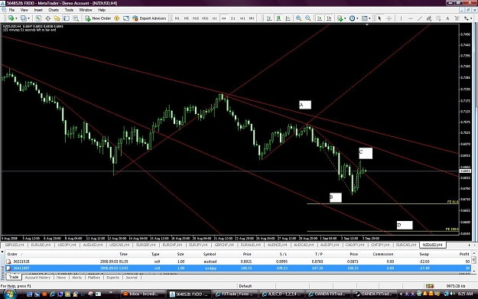Toggle the Data Window crosshair icon
Screen dimensions: 478x299
(x=48, y=18)
